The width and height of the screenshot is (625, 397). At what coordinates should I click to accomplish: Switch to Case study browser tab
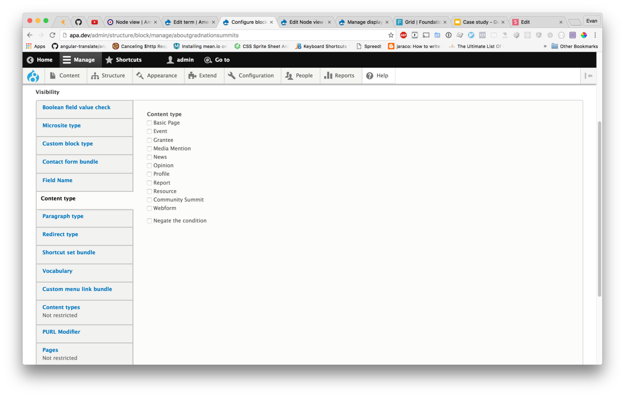point(480,22)
